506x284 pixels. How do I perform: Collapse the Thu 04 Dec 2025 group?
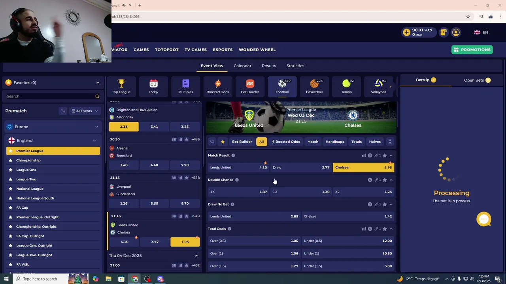click(x=196, y=256)
